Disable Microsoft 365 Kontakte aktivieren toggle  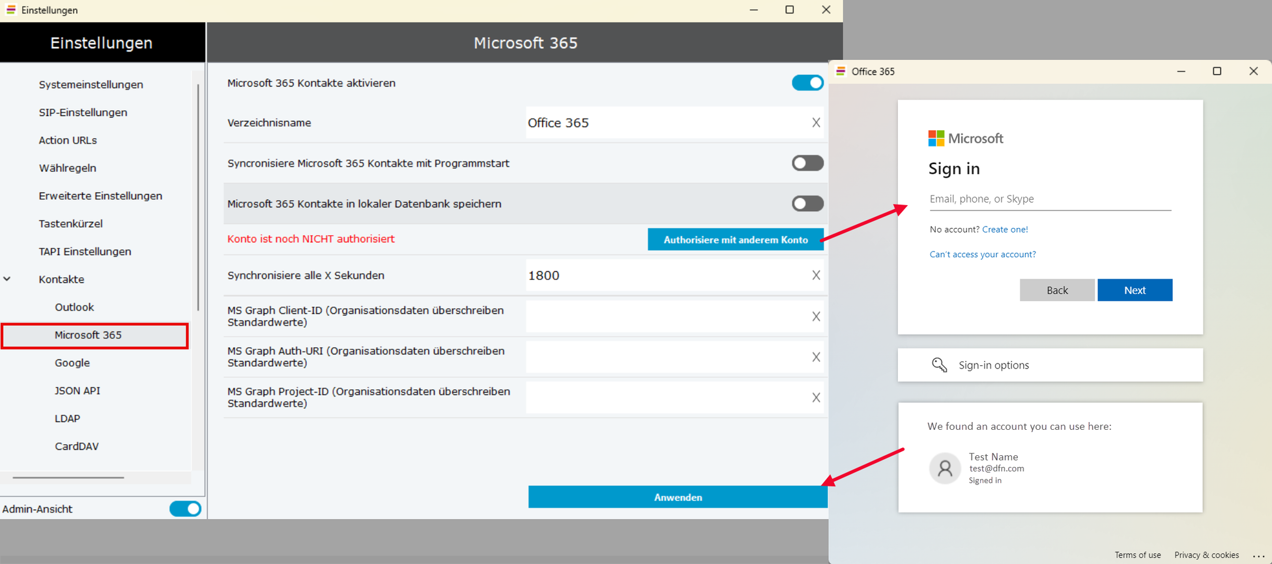(x=807, y=83)
